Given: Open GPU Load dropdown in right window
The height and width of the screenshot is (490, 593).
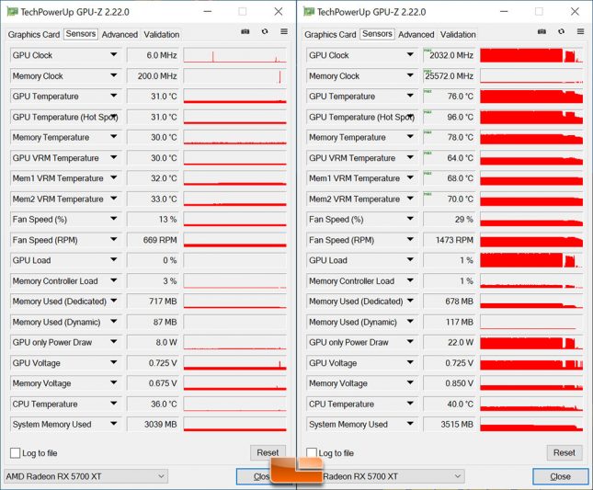Looking at the screenshot, I should [x=410, y=260].
